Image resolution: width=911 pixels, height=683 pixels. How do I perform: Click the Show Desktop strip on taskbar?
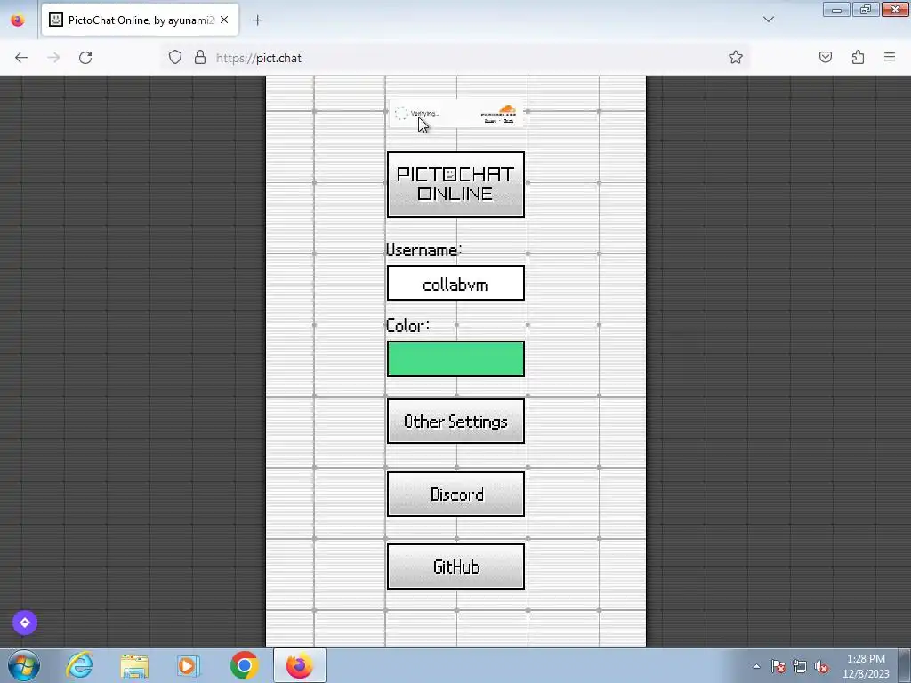[x=905, y=665]
